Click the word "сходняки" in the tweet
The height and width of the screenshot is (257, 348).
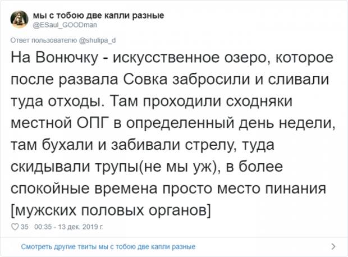259,101
